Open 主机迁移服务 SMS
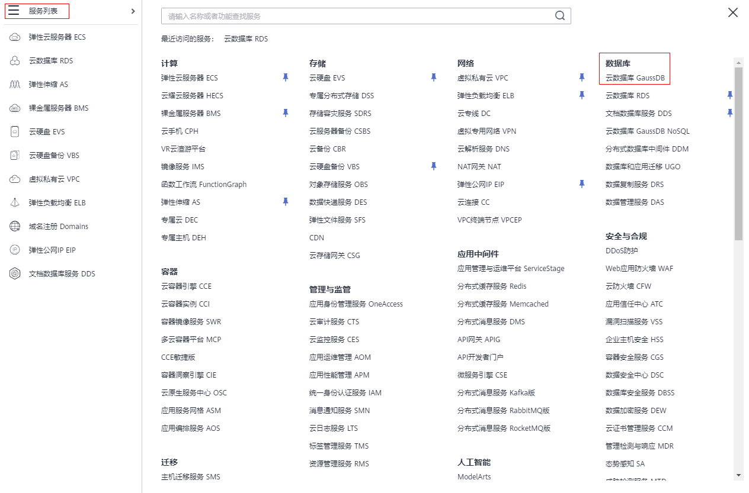Screen dimensions: 749x493 click(190, 476)
